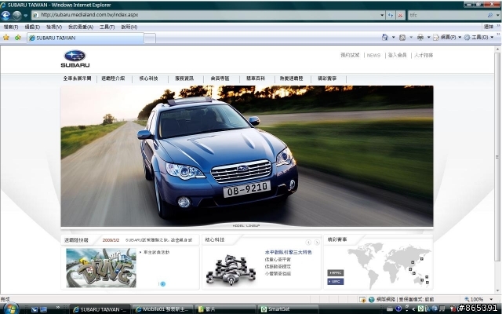This screenshot has height=314, width=502.
Task: Go forward with the IE forward arrow
Action: (x=16, y=15)
